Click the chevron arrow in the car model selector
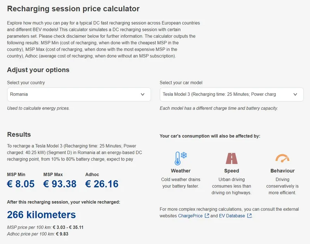Screen dimensions: 310x244 [295, 94]
